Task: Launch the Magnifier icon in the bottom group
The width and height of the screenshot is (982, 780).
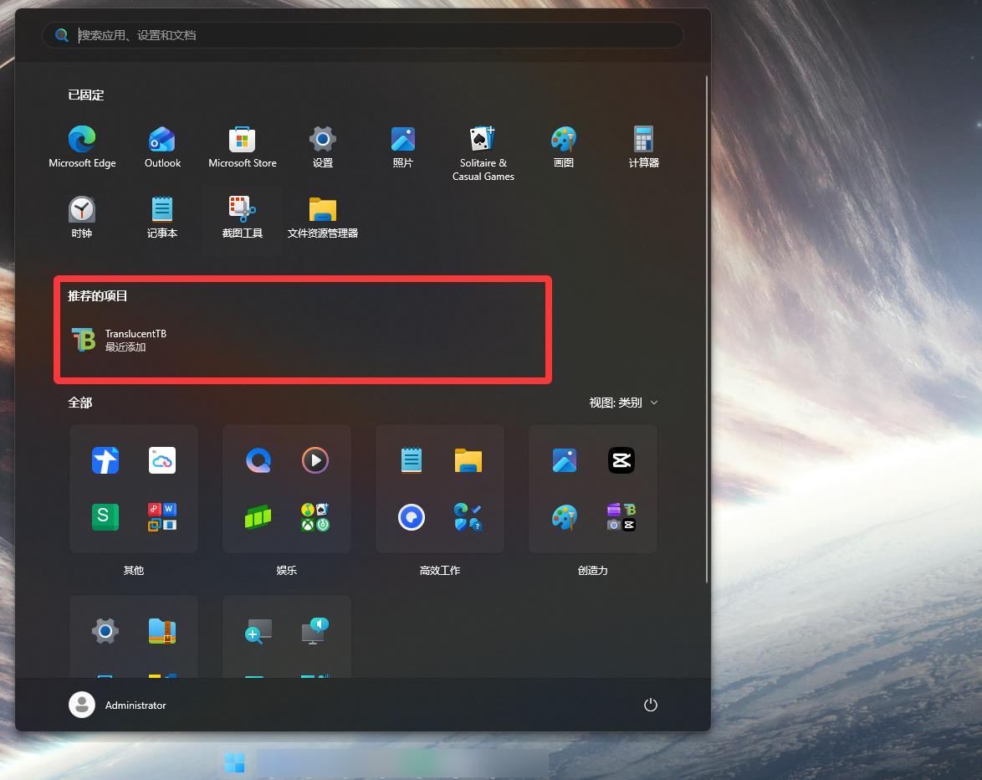Action: (258, 631)
